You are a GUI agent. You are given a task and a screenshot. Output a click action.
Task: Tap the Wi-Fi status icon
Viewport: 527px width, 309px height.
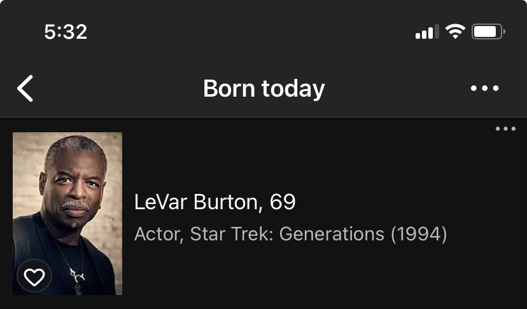pos(455,31)
